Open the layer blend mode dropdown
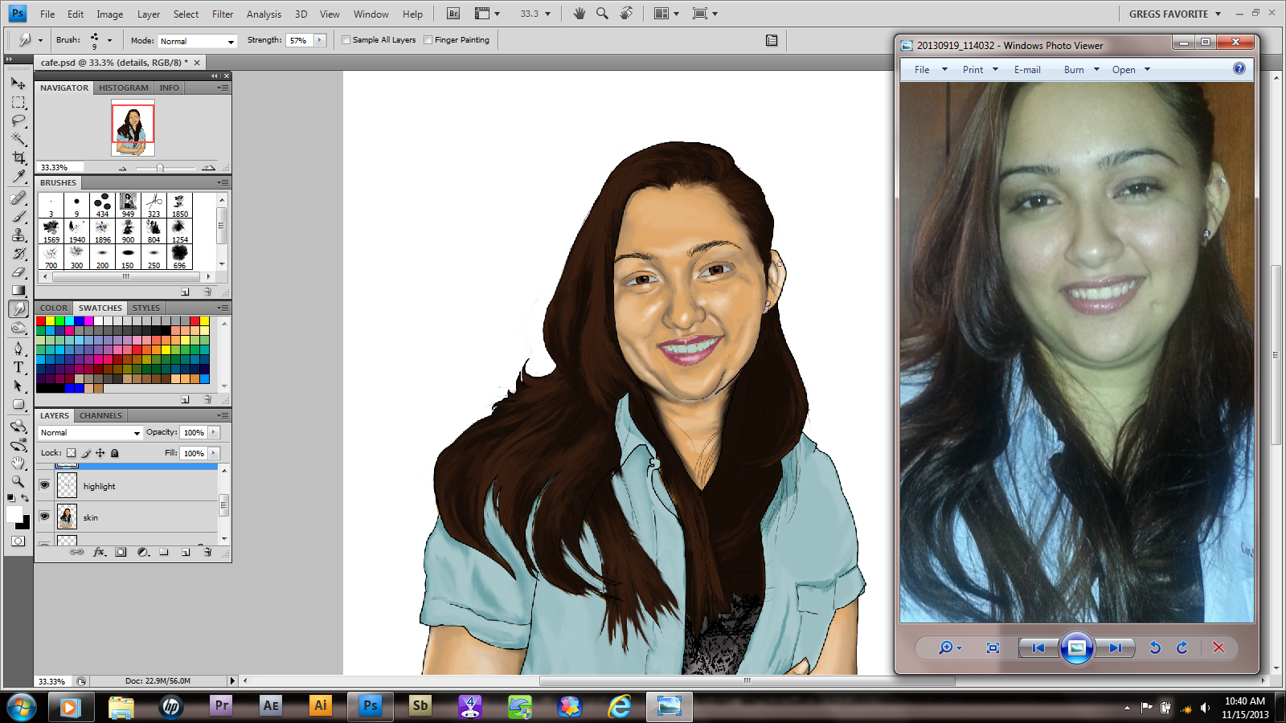 (90, 433)
